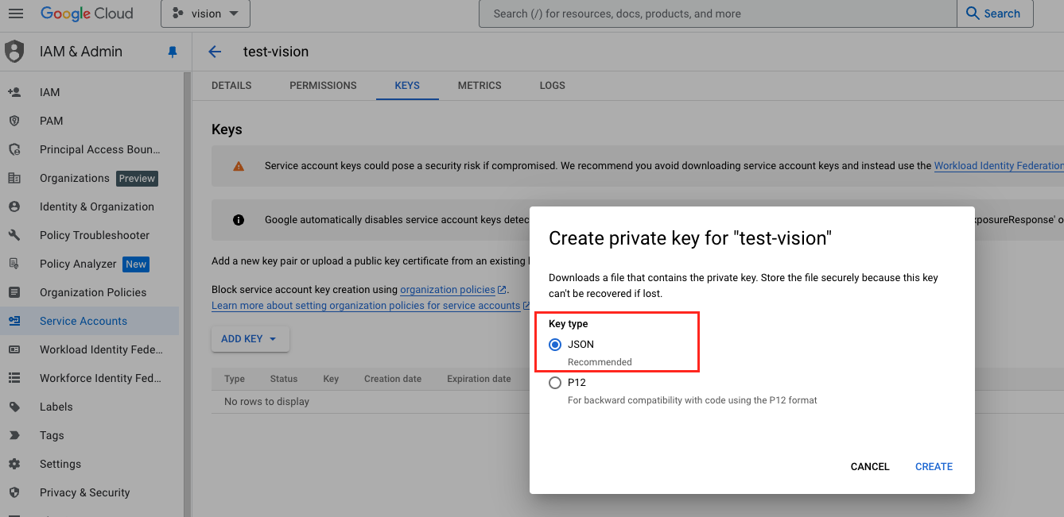Toggle the pin icon beside IAM & Admin
The image size is (1064, 517).
tap(173, 52)
